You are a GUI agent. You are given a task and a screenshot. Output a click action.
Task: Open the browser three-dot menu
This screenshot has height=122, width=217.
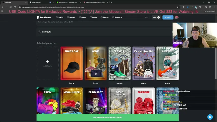point(214,7)
